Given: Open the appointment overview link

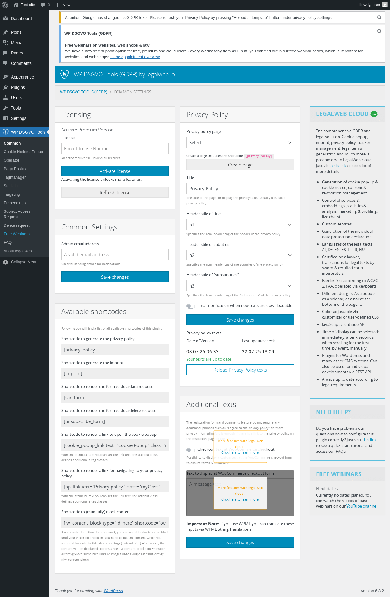Looking at the screenshot, I should (x=135, y=57).
